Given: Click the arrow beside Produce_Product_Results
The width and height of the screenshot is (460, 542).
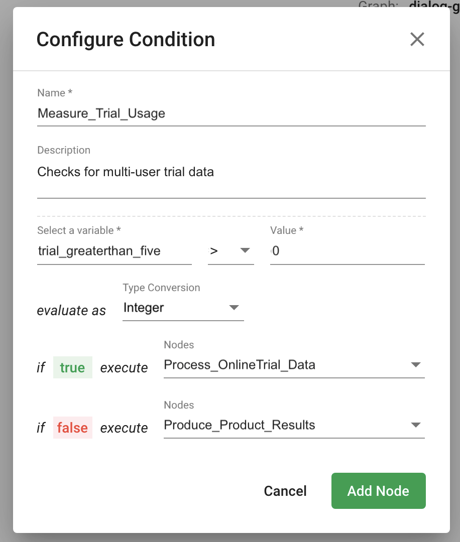Looking at the screenshot, I should click(415, 425).
